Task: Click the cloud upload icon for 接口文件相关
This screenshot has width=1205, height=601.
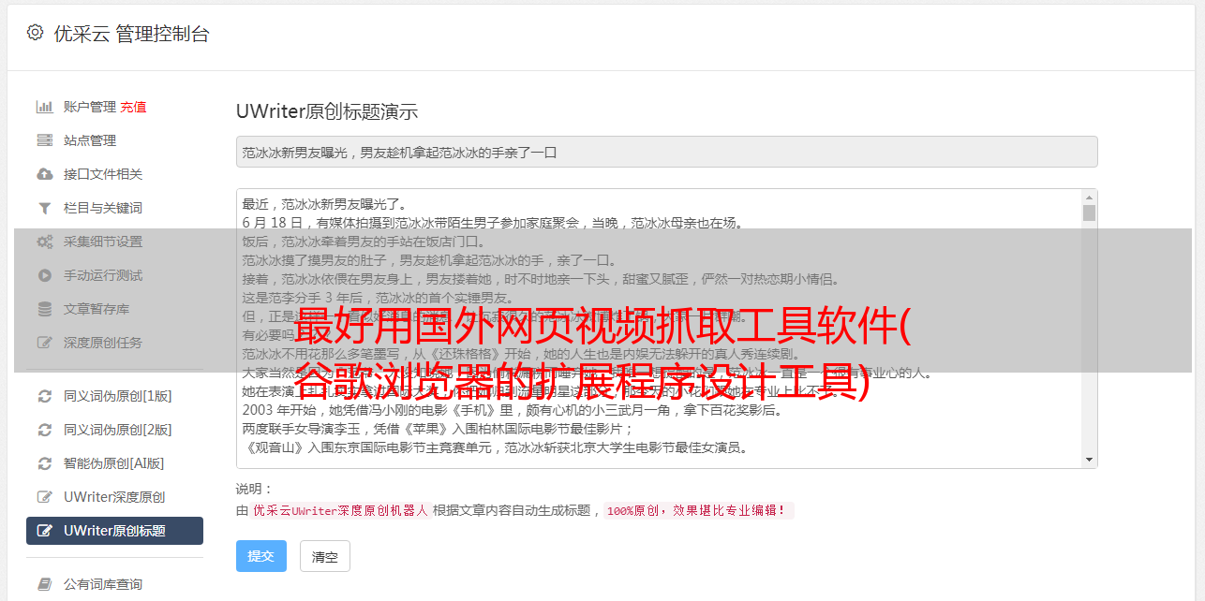Action: [44, 174]
